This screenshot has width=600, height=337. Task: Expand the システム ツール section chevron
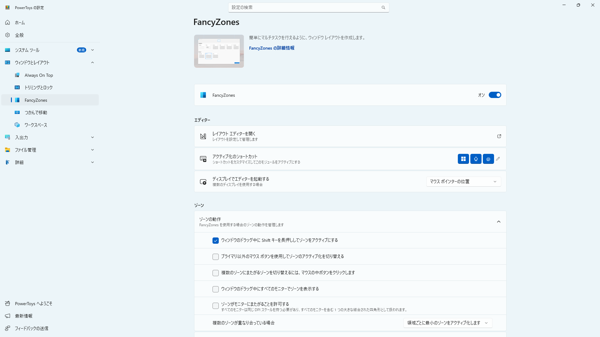pyautogui.click(x=92, y=50)
